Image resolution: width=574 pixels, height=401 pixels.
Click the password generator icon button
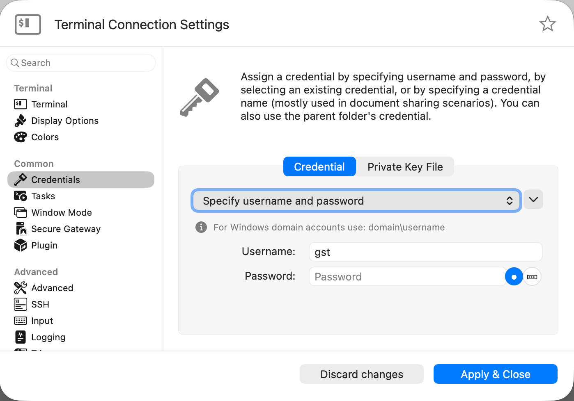tap(532, 277)
